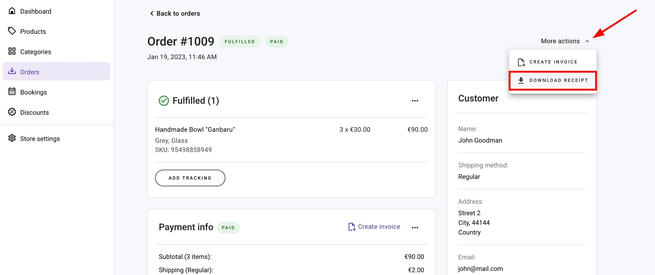Click the Categories grid icon
The width and height of the screenshot is (655, 275).
pyautogui.click(x=12, y=51)
